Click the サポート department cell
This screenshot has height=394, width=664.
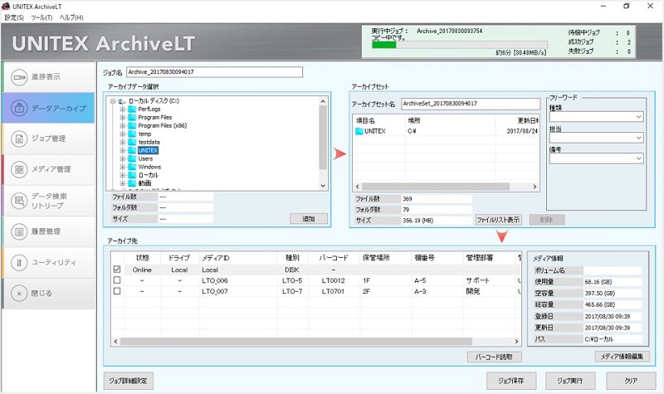[x=478, y=280]
